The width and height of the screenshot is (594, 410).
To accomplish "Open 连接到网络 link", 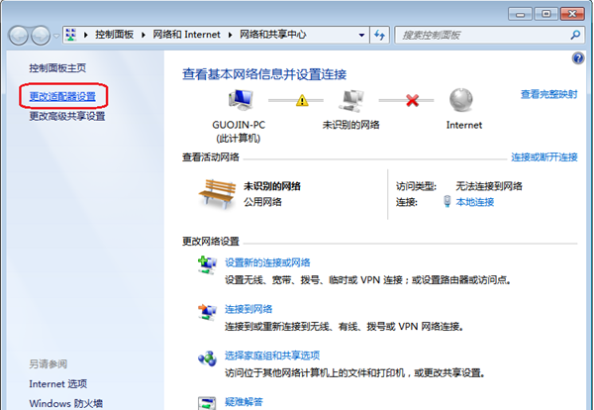I will [x=248, y=309].
